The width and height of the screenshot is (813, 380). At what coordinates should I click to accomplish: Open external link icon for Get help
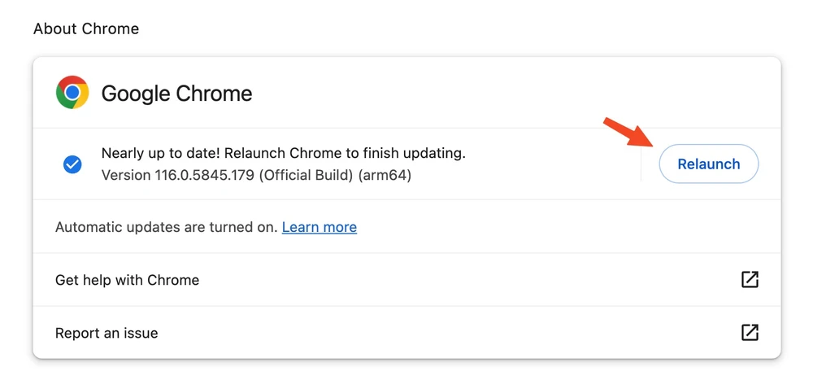point(750,280)
